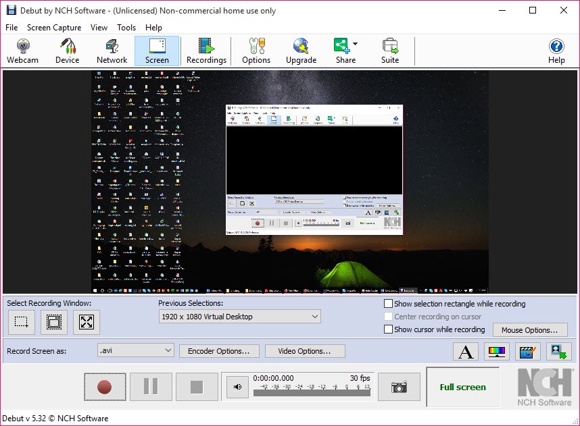This screenshot has height=426, width=580.
Task: Open the Screen Capture menu
Action: [54, 27]
